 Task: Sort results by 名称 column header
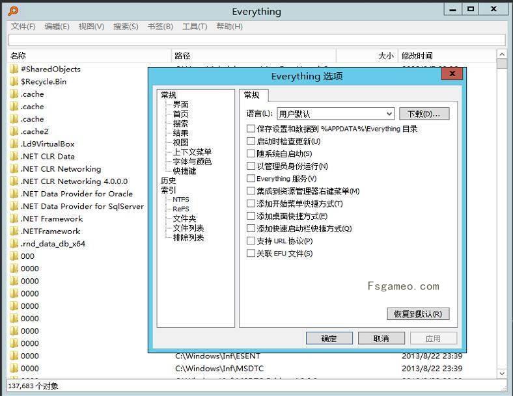click(89, 55)
